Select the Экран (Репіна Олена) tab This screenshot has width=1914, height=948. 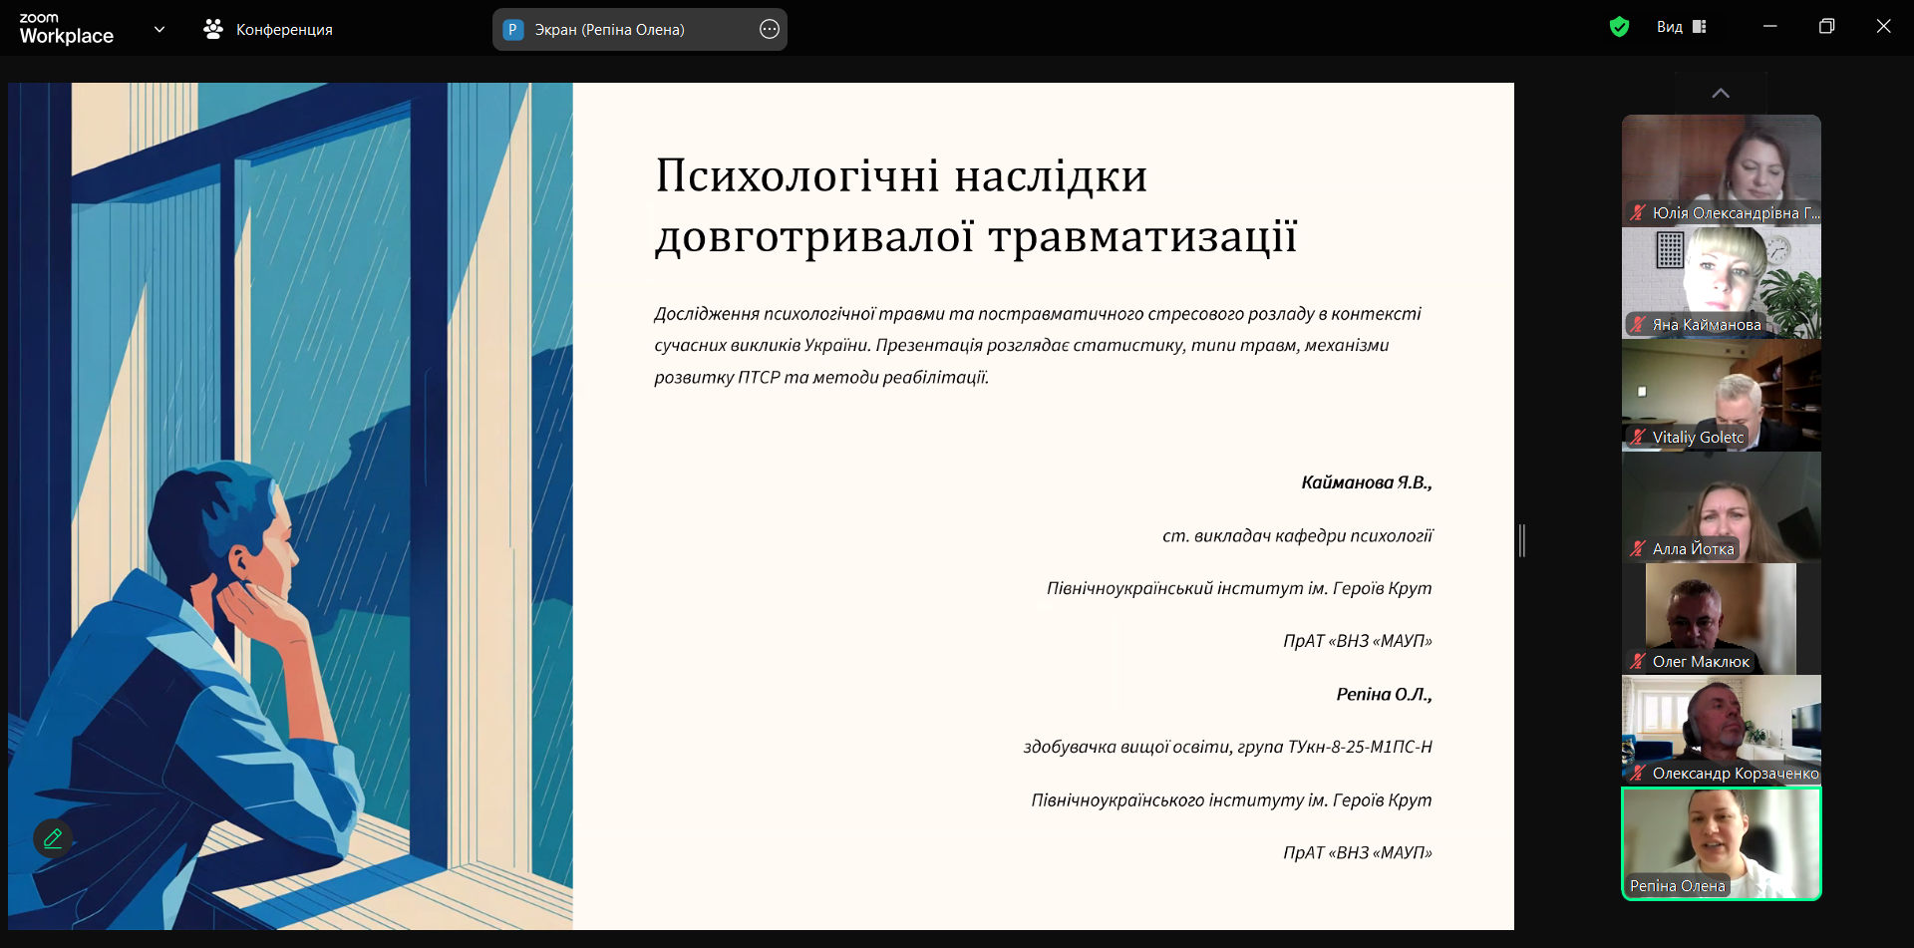[x=609, y=30]
